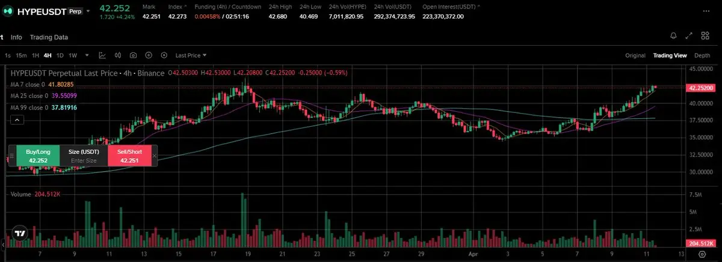This screenshot has height=262, width=722.
Task: Close the quick-order Buy/Sell panel
Action: point(155,156)
